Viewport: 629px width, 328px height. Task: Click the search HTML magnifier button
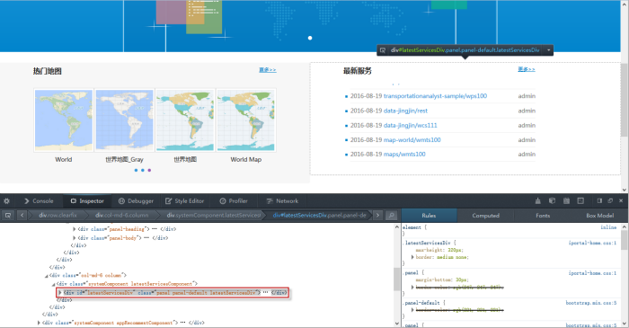click(x=391, y=216)
